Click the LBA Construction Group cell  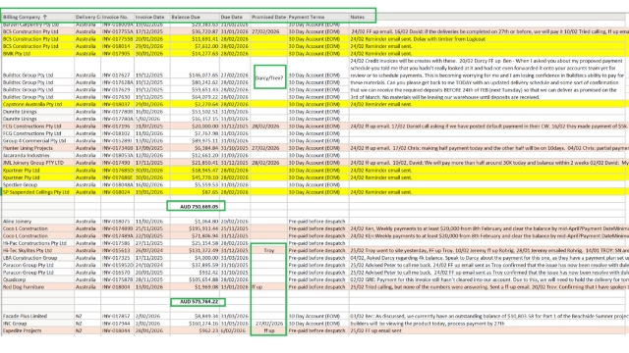tap(38, 258)
